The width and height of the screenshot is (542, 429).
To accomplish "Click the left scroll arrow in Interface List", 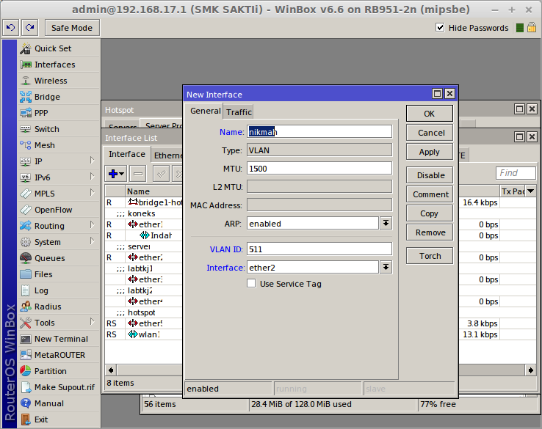I will click(111, 370).
